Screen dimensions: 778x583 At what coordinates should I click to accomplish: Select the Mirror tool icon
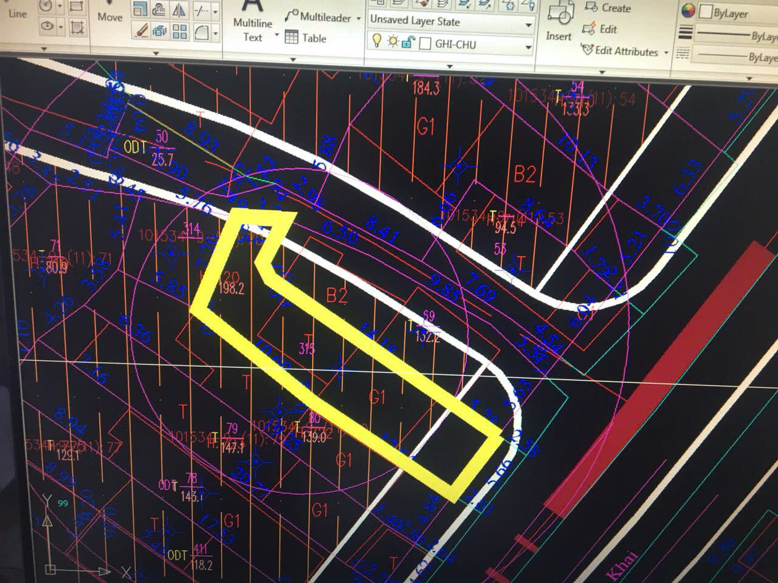point(179,10)
